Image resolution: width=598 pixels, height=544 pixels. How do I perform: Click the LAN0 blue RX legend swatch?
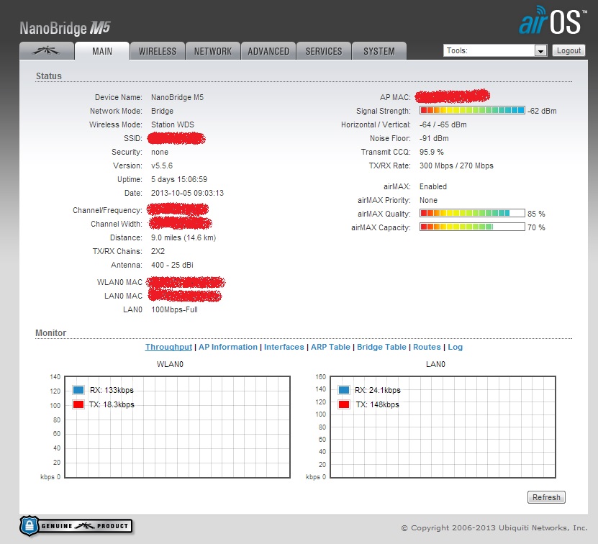tap(344, 390)
